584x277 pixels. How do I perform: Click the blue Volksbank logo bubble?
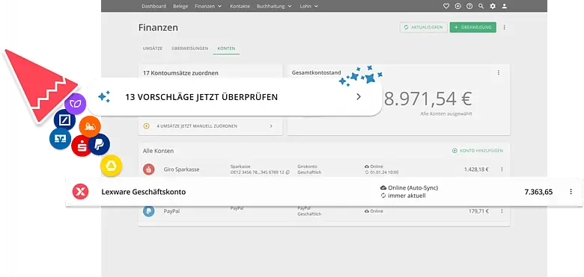click(60, 139)
